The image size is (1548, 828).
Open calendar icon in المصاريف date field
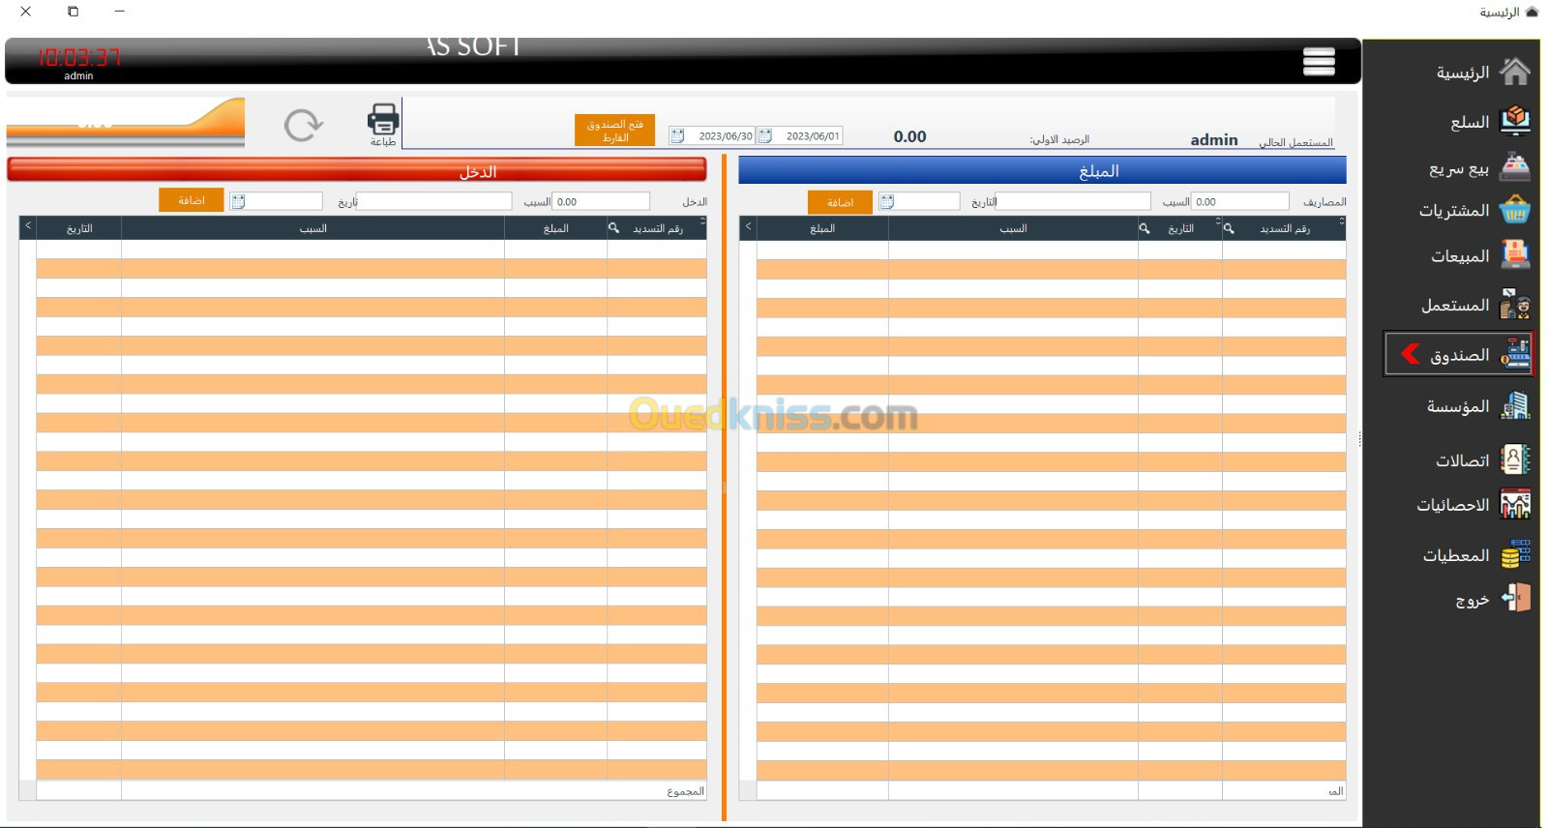[x=887, y=201]
